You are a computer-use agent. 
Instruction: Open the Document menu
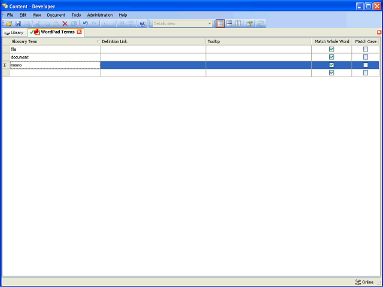pos(56,15)
